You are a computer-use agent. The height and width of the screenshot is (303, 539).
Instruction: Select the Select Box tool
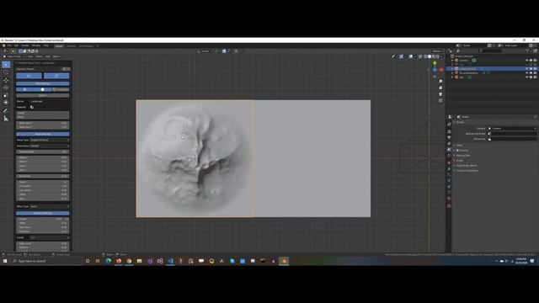(6, 64)
